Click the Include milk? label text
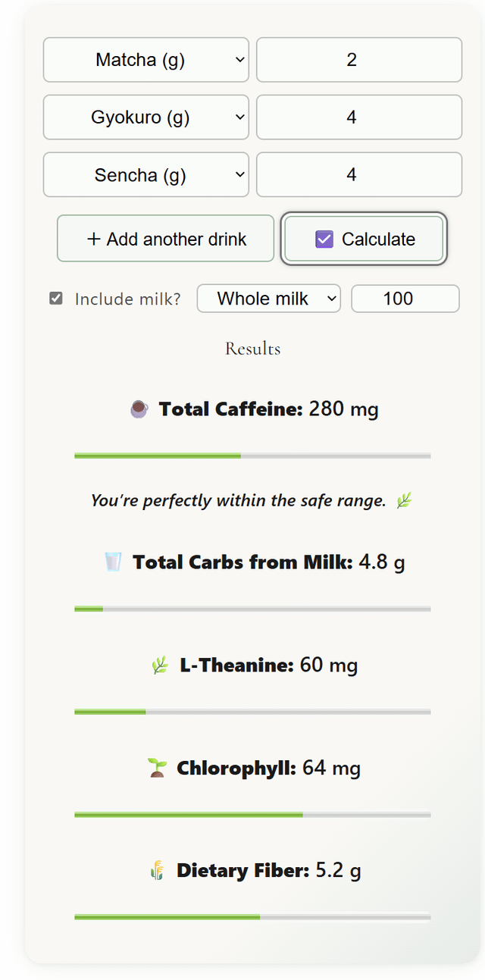 [x=127, y=299]
